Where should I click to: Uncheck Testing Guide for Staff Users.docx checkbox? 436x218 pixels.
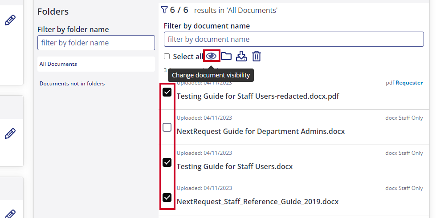(x=167, y=162)
